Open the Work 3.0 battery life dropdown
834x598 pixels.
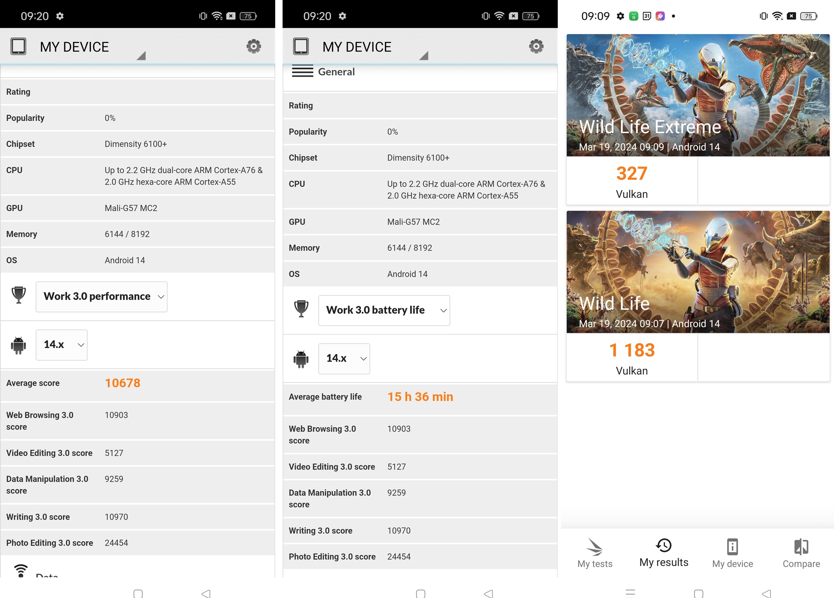point(384,310)
